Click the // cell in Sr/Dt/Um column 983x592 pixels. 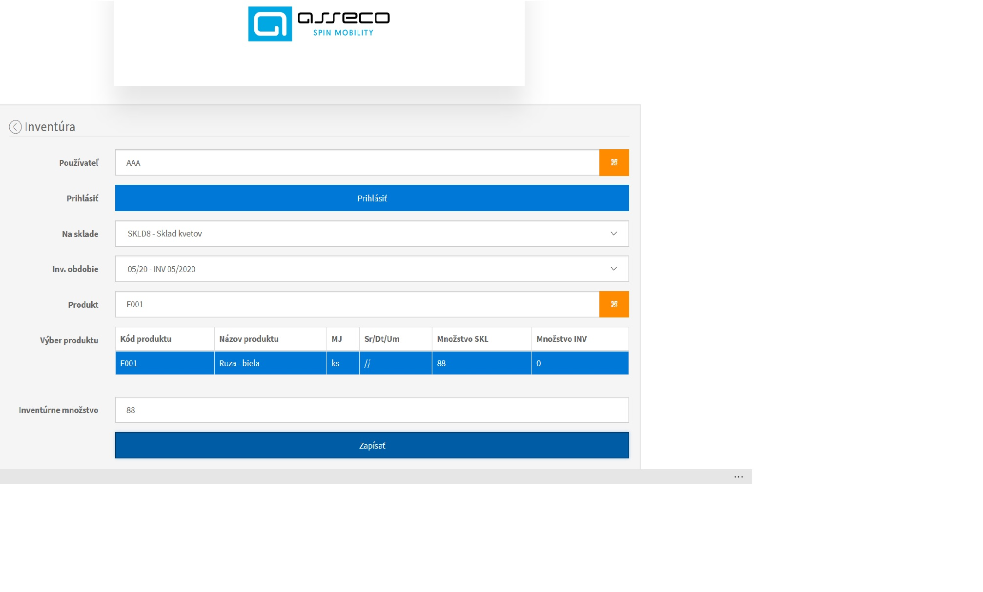pyautogui.click(x=396, y=363)
